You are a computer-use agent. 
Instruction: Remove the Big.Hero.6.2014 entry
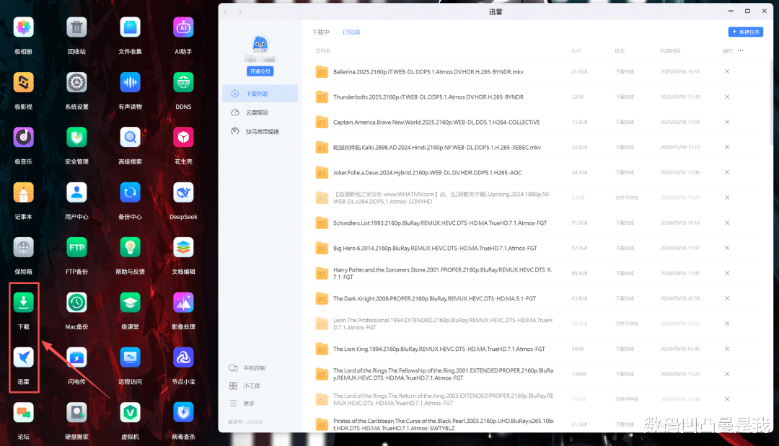[x=727, y=248]
